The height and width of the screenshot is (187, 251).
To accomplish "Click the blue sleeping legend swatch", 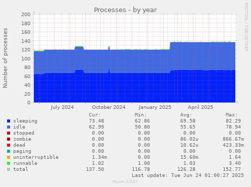I will pos(9,121).
